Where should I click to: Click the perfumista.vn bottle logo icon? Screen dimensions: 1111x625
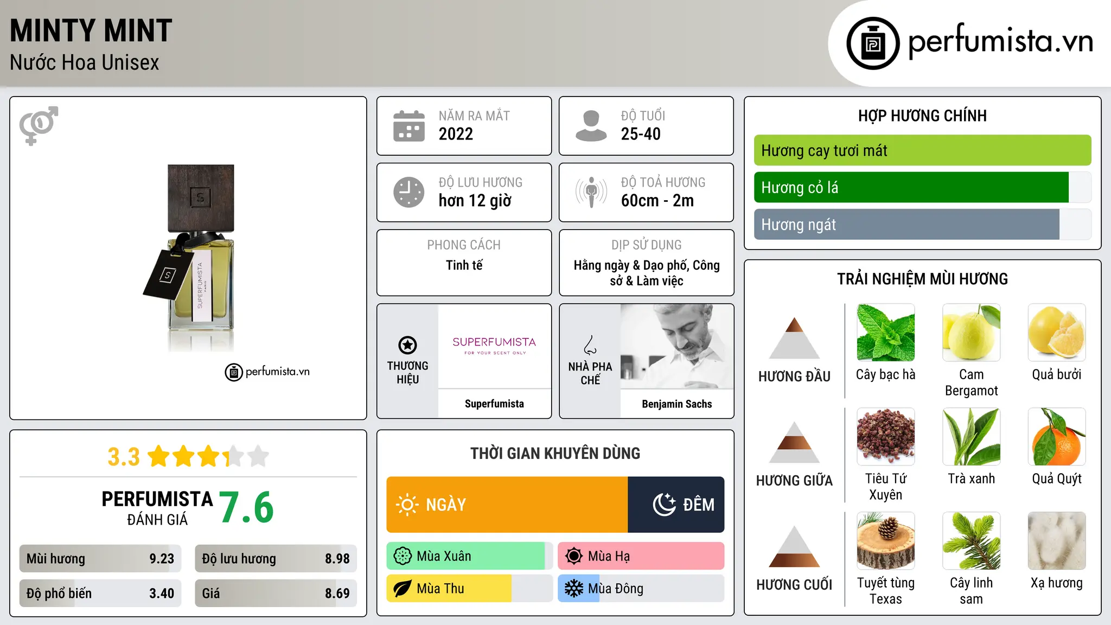873,43
